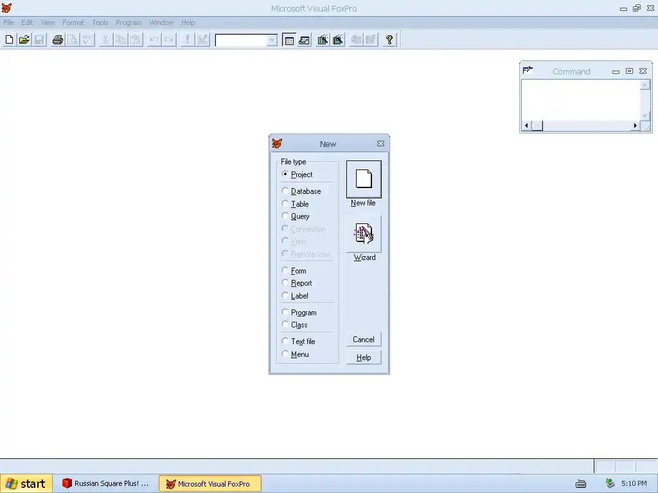Viewport: 658px width, 493px height.
Task: Click the Copy toolbar icon
Action: [120, 40]
